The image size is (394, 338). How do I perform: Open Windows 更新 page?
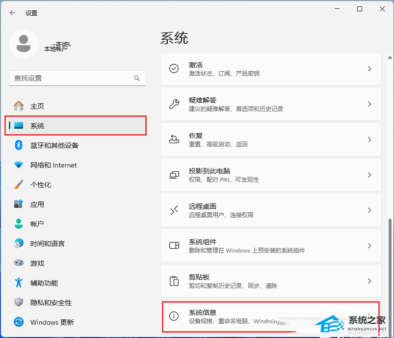[52, 322]
